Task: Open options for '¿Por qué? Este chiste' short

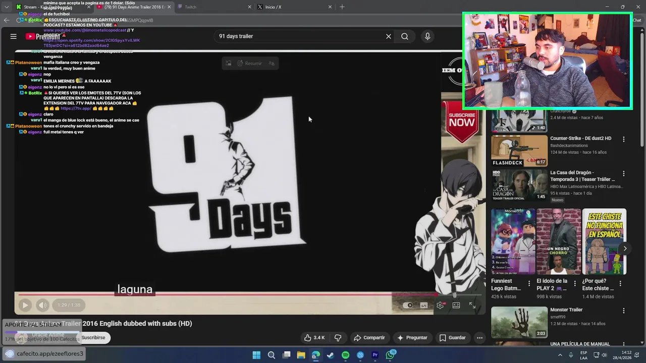Action: pyautogui.click(x=620, y=284)
